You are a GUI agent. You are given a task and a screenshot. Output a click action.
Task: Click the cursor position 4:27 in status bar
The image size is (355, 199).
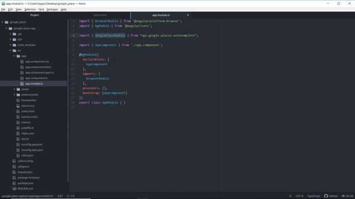click(x=60, y=196)
